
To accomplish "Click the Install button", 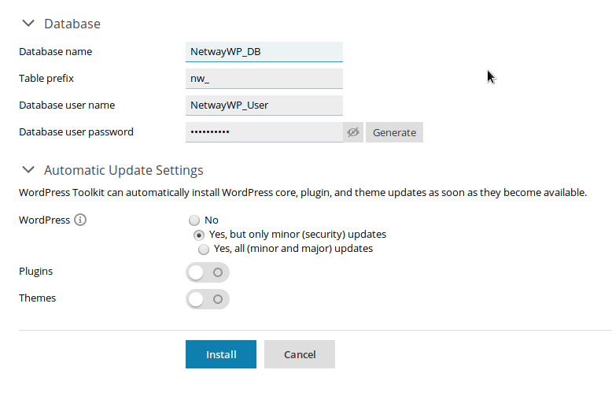I will [x=221, y=354].
